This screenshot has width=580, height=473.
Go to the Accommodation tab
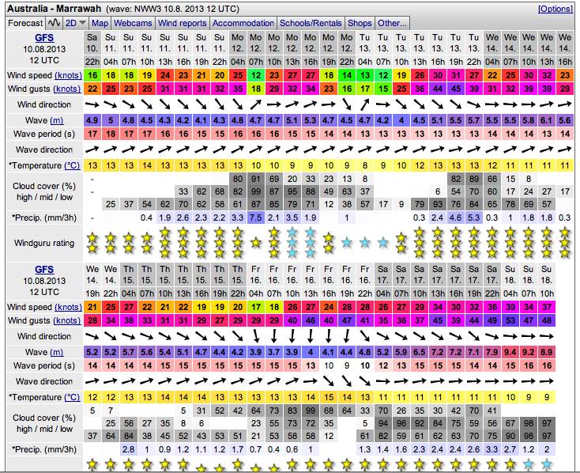pyautogui.click(x=243, y=23)
